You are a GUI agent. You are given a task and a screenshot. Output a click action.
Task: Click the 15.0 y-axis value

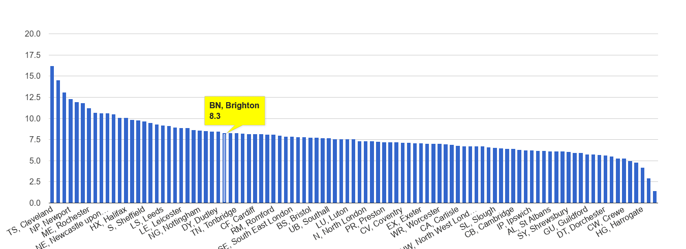[x=33, y=76]
